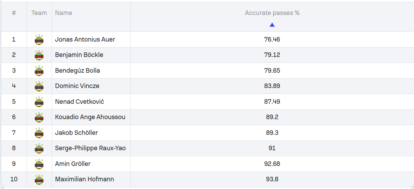Sort the table by Name column header

[64, 13]
